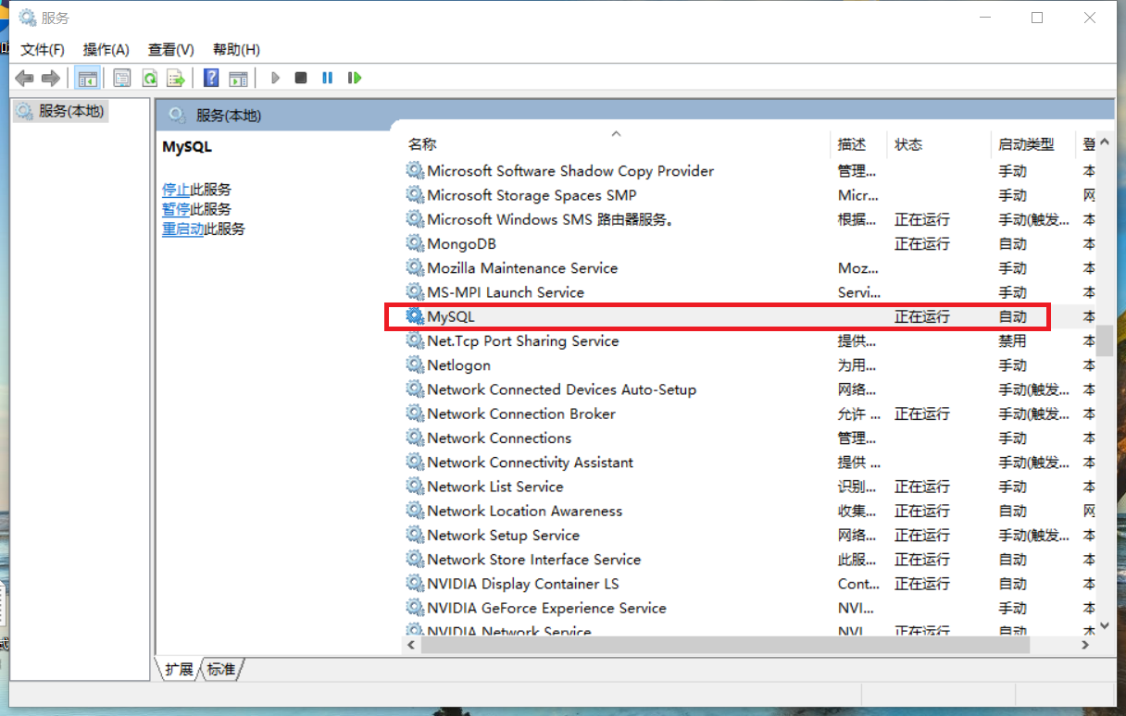1126x716 pixels.
Task: Click the gear icon of MySQL service
Action: pyautogui.click(x=415, y=316)
